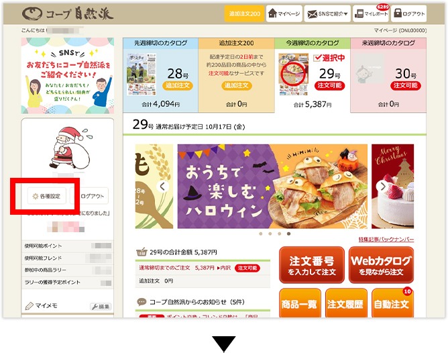448x353 pixels.
Task: Open the 特集記事バックナンバー link
Action: (x=386, y=240)
